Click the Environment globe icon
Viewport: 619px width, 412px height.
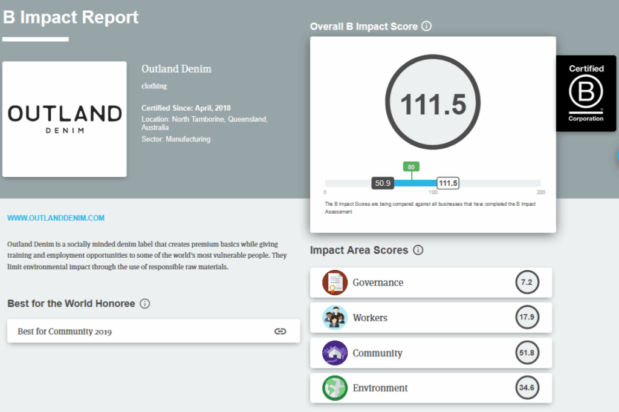click(x=335, y=388)
